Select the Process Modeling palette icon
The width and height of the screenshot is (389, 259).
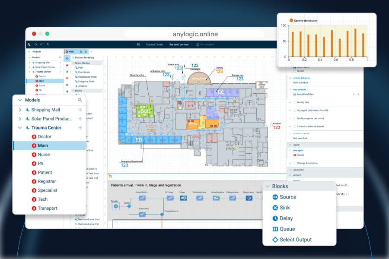pos(67,59)
